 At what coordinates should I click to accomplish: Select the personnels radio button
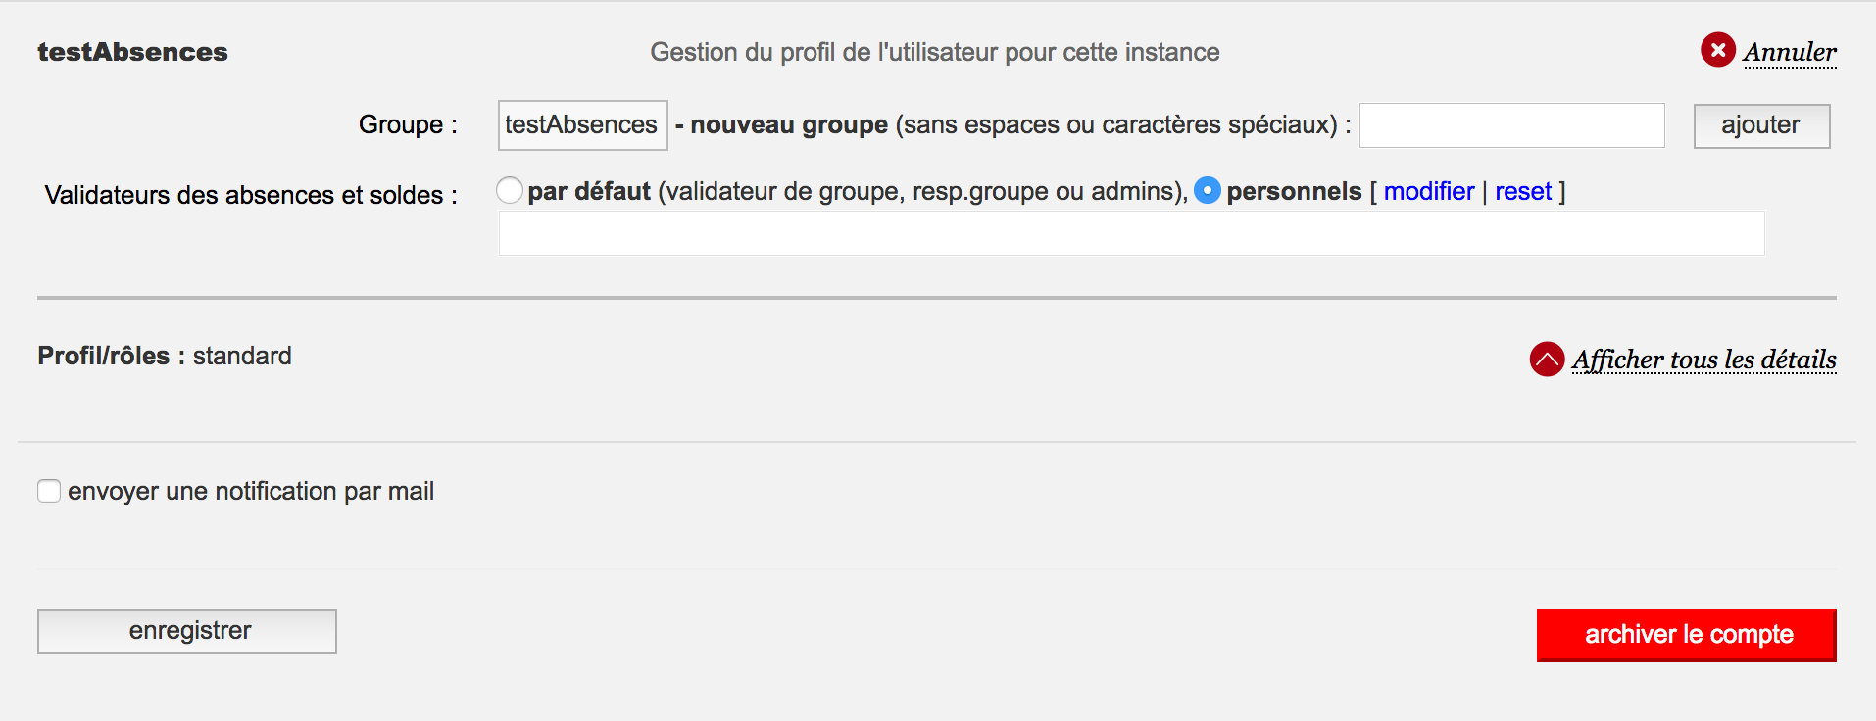point(1208,190)
